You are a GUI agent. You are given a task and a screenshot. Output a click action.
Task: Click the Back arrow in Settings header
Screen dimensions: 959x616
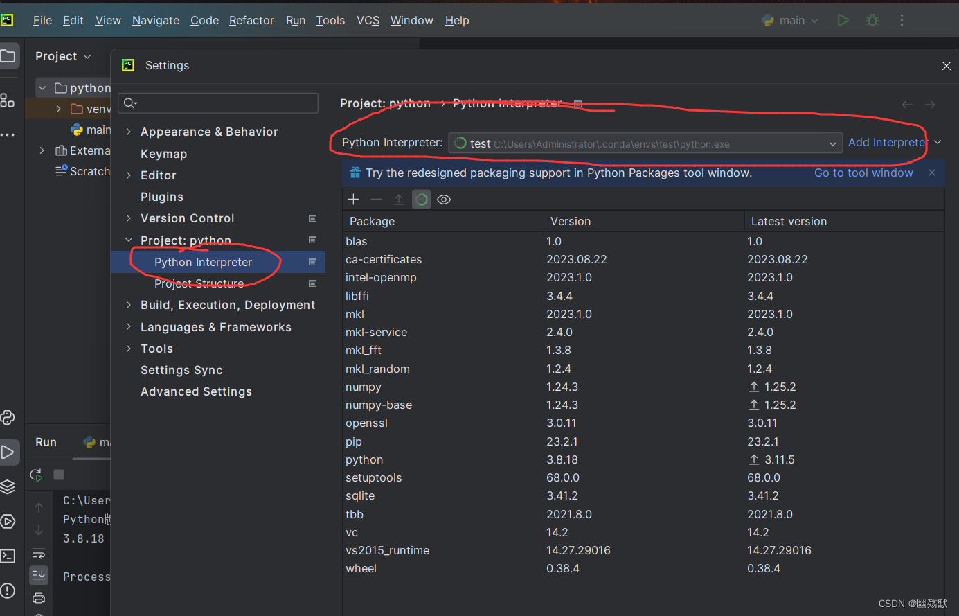[907, 105]
